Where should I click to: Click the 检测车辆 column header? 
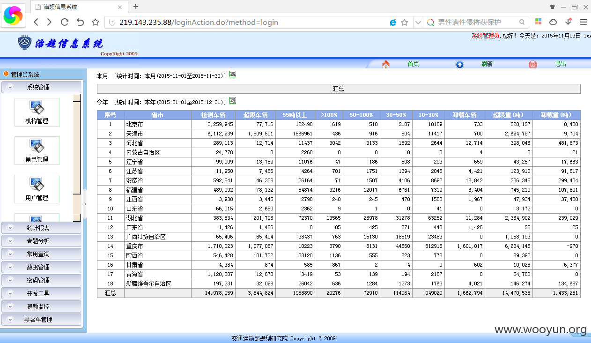click(213, 115)
